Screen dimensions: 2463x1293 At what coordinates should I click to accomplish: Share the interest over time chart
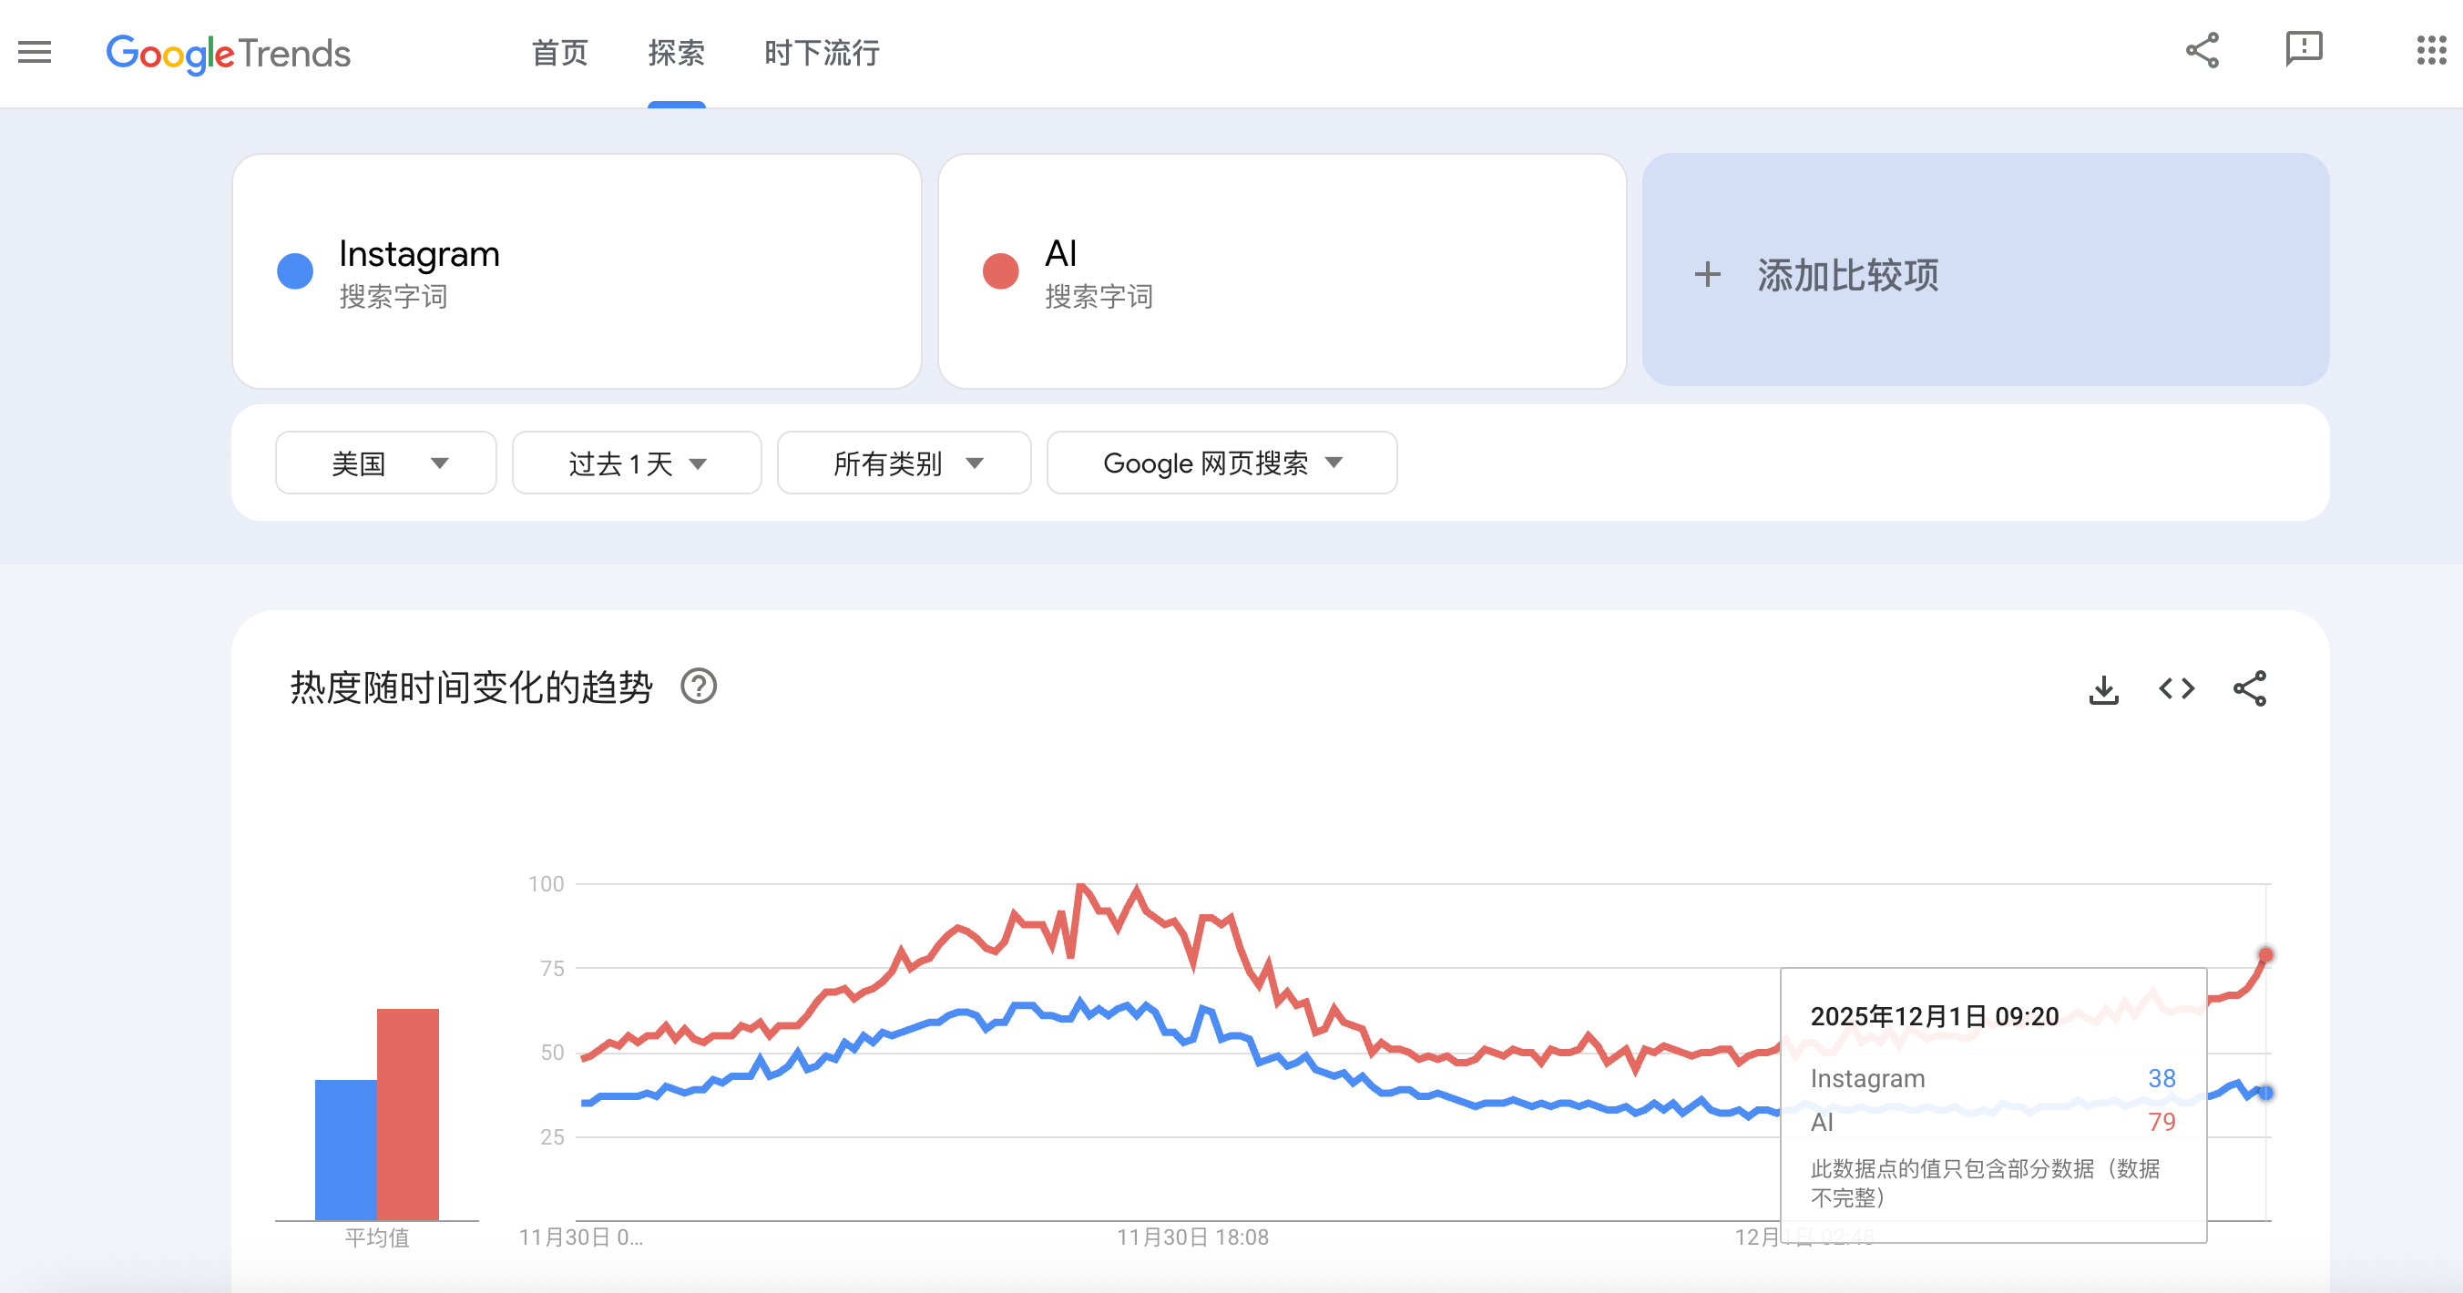point(2250,688)
